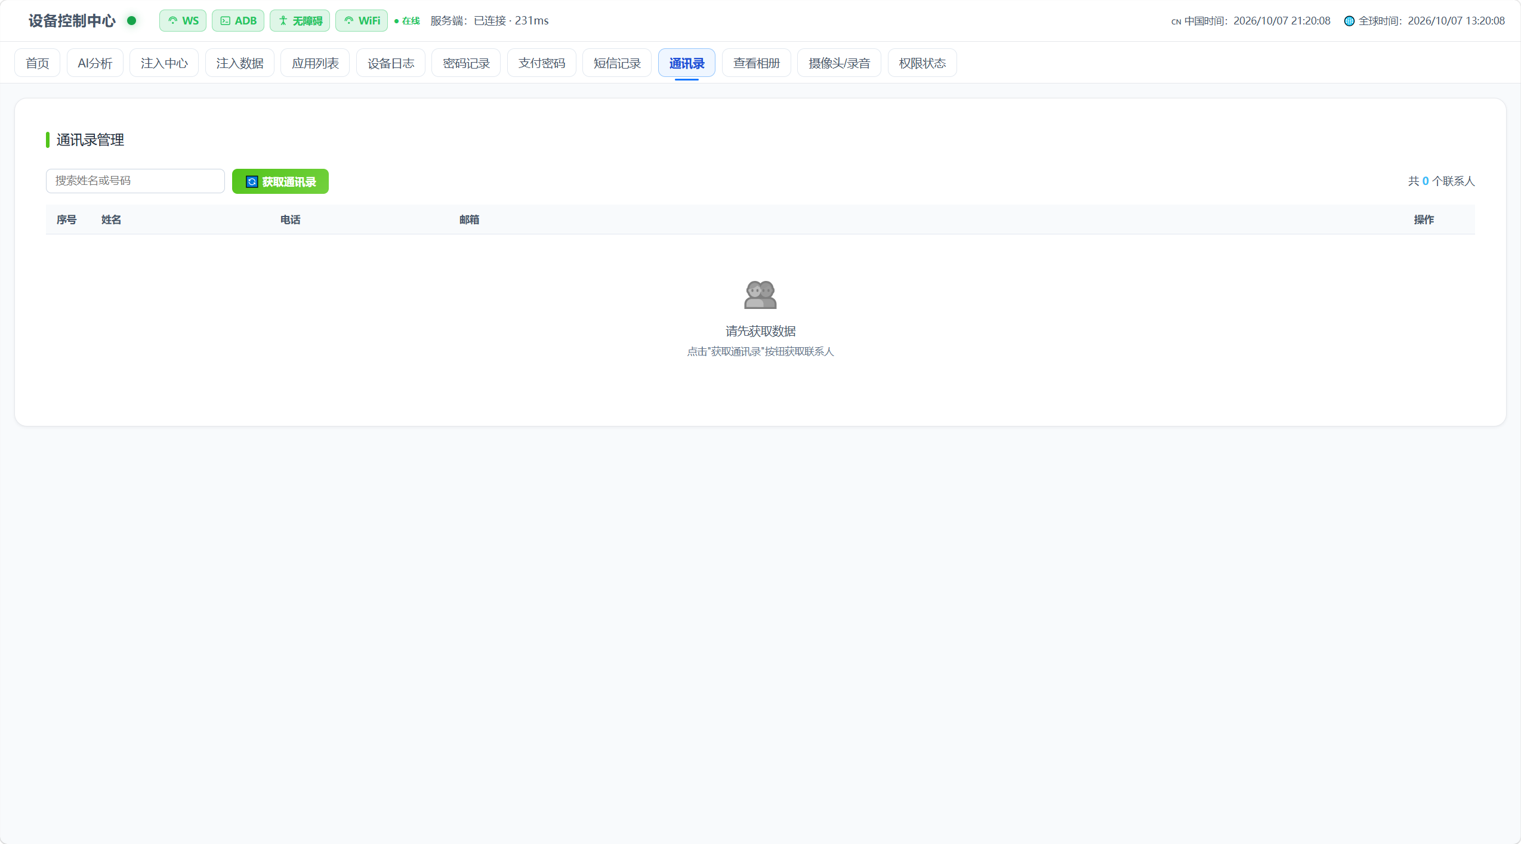Image resolution: width=1521 pixels, height=844 pixels.
Task: Click the globe icon beside 全球时间
Action: pos(1349,21)
